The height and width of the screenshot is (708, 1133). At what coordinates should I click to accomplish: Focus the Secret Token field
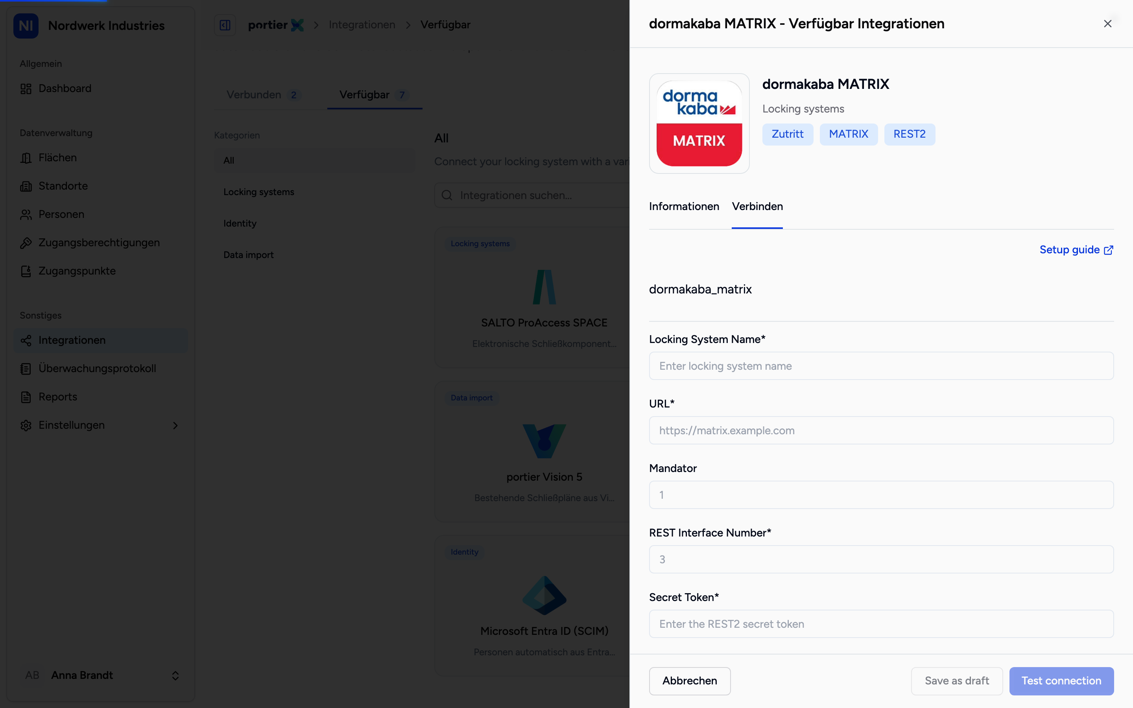pyautogui.click(x=881, y=624)
